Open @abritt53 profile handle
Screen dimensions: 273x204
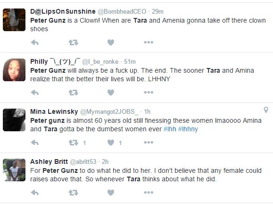[83, 161]
